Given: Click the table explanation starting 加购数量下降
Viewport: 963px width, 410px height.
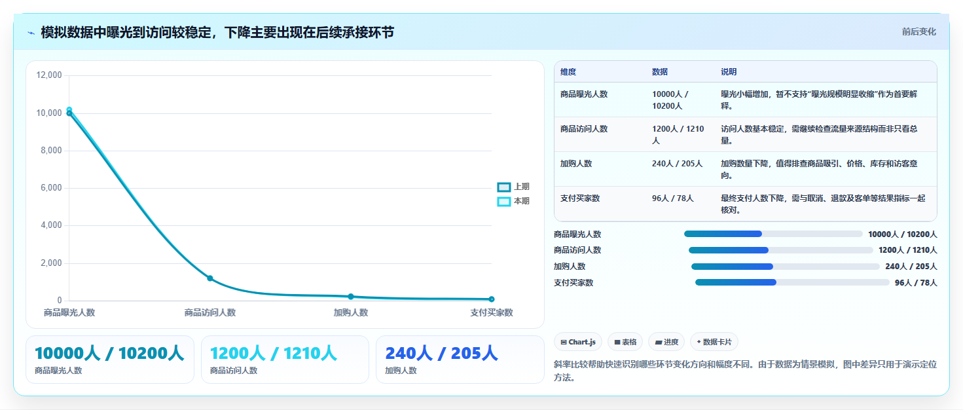Looking at the screenshot, I should coord(819,169).
